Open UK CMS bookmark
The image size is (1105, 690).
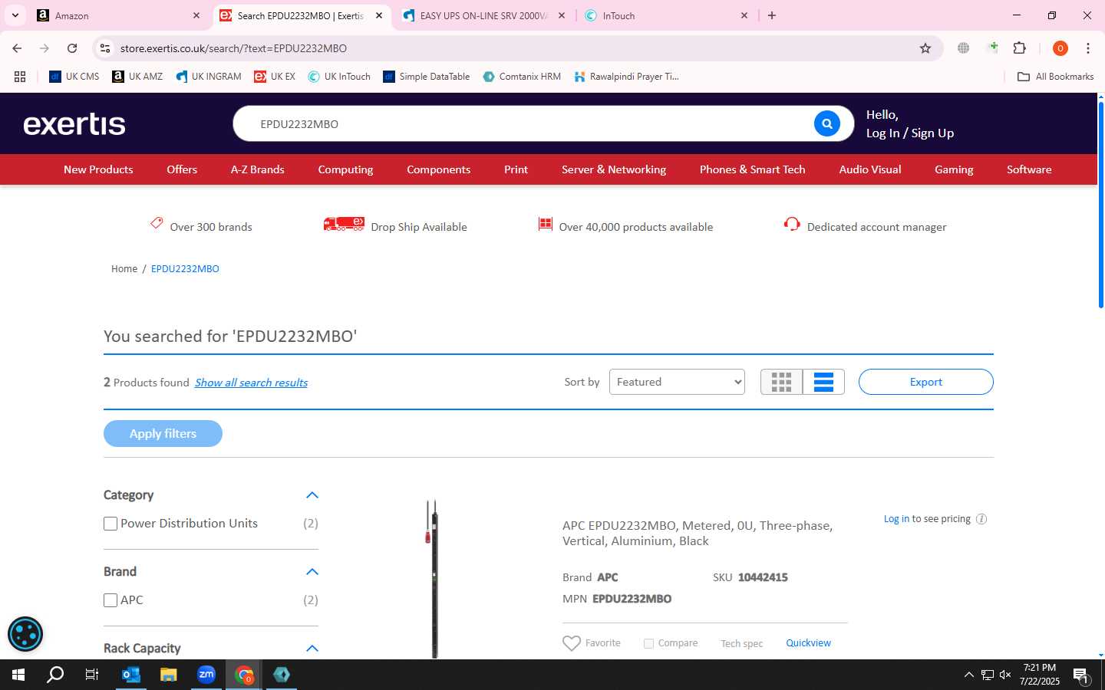tap(74, 77)
